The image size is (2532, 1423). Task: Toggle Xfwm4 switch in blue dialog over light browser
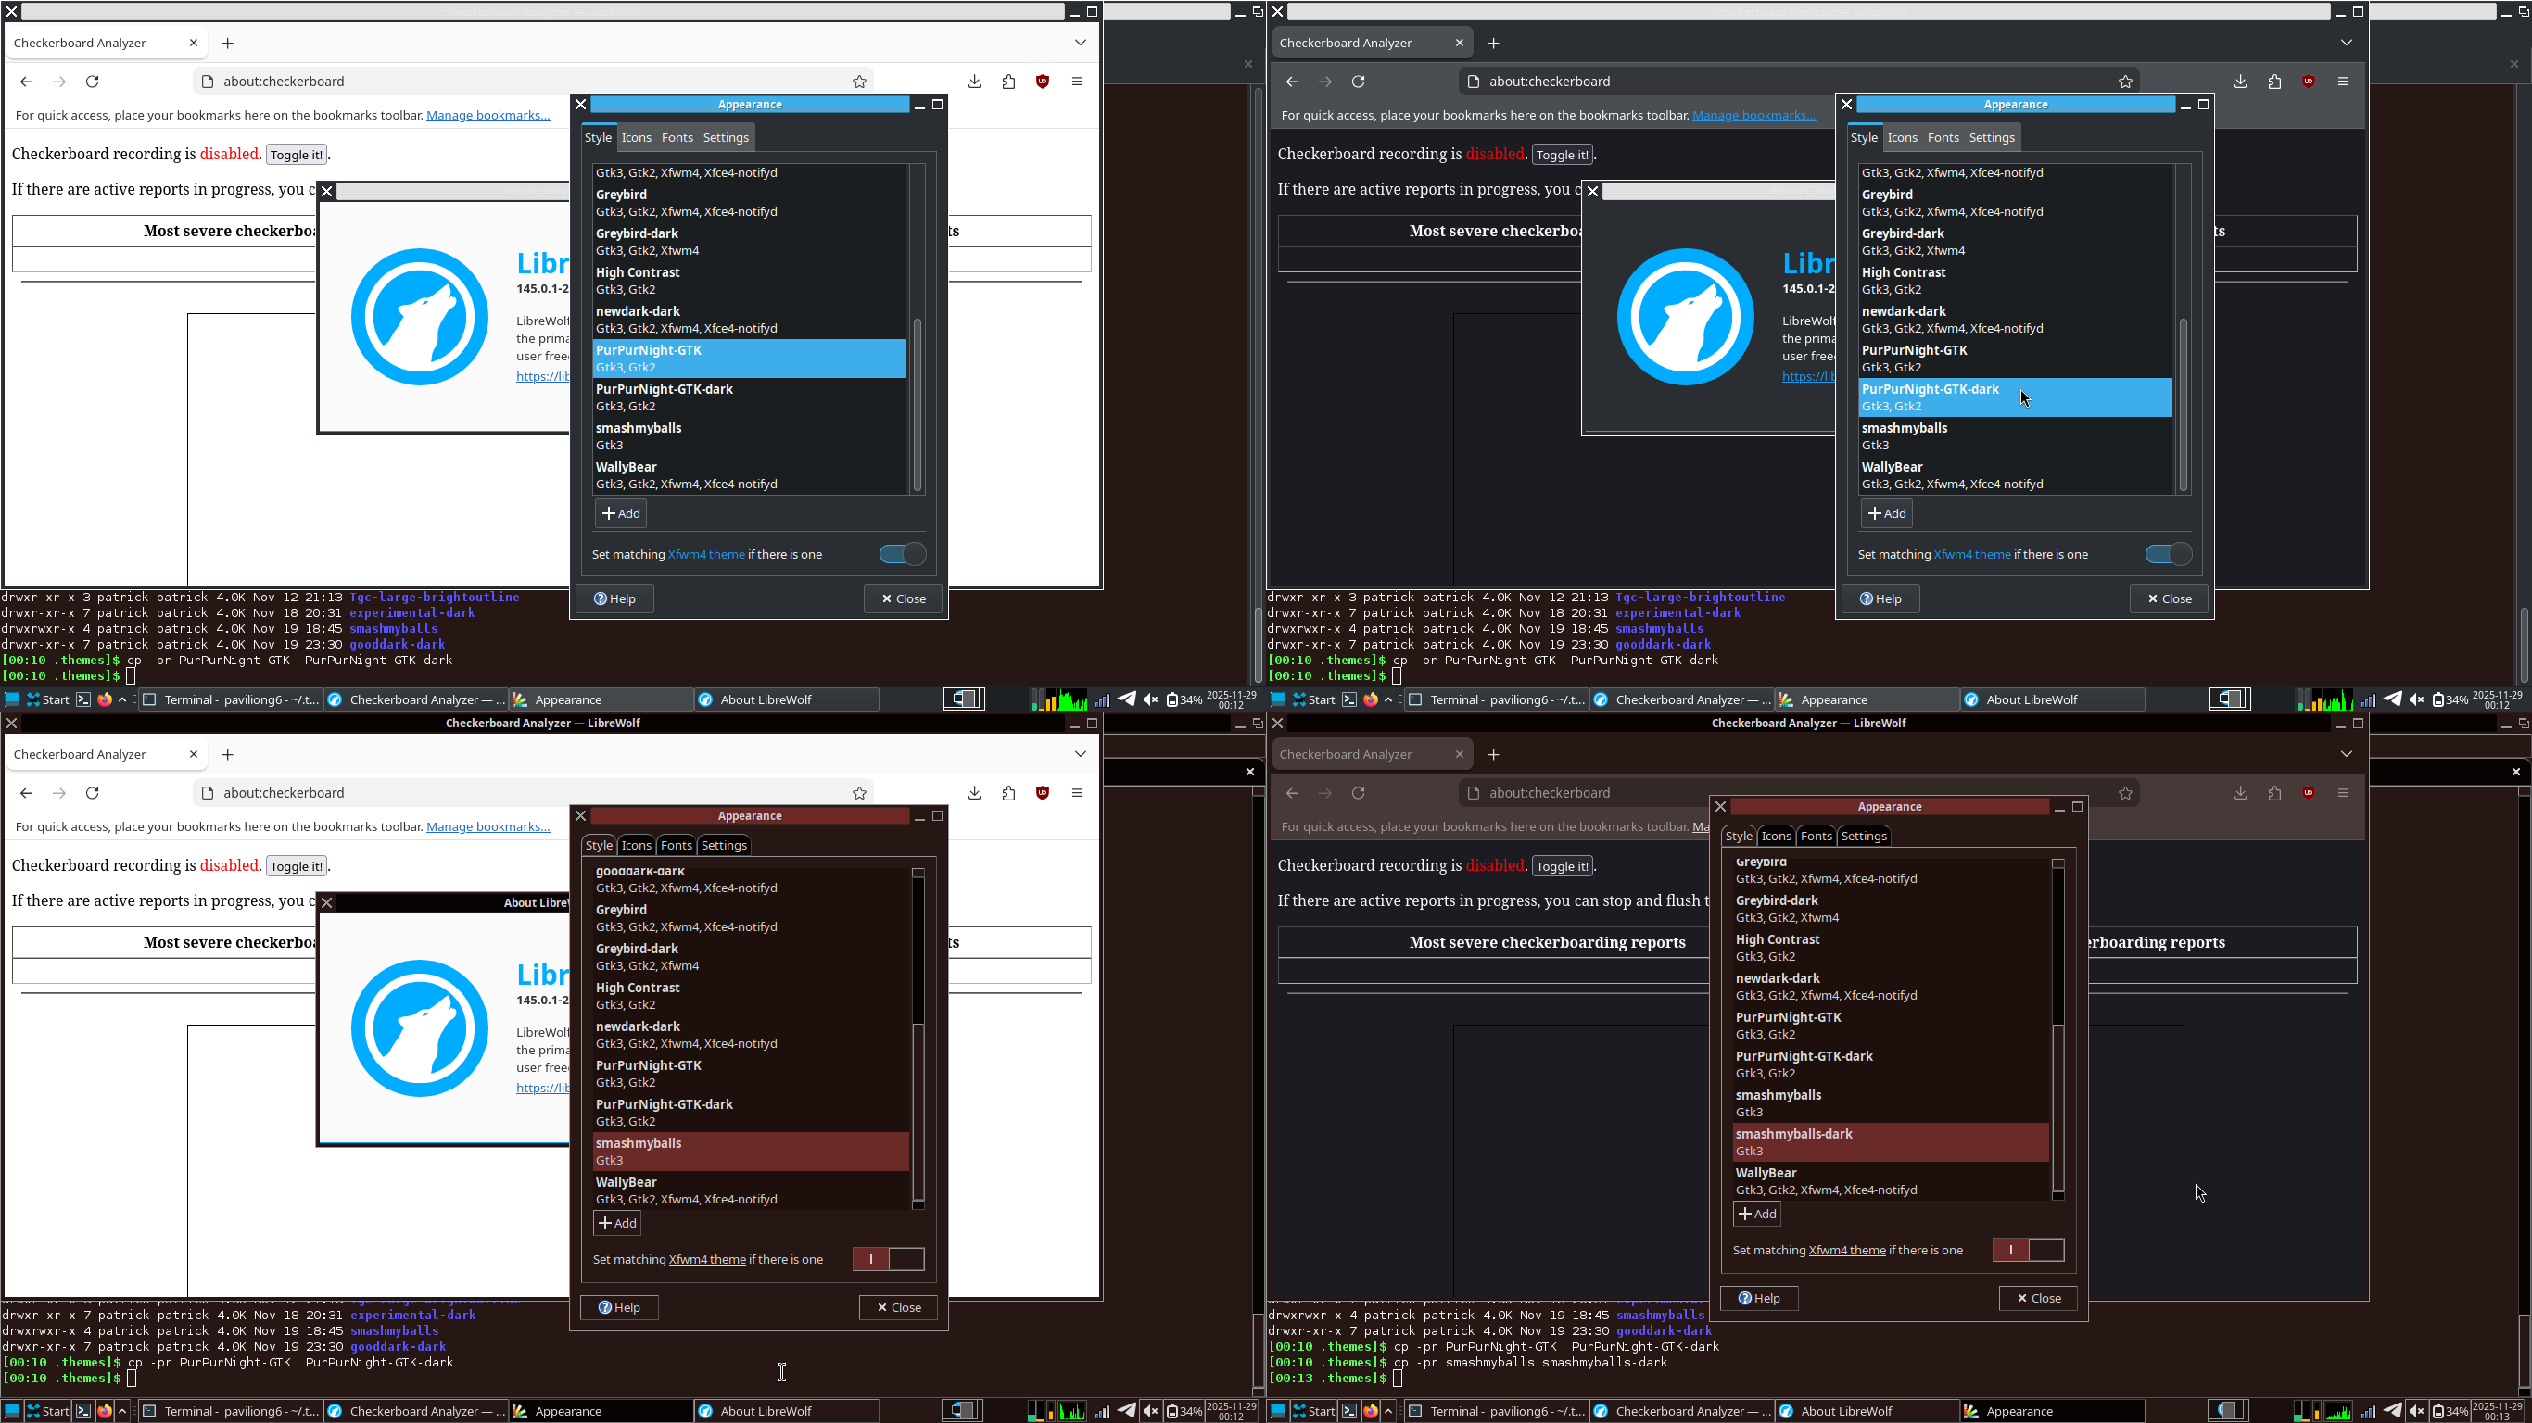(x=902, y=554)
